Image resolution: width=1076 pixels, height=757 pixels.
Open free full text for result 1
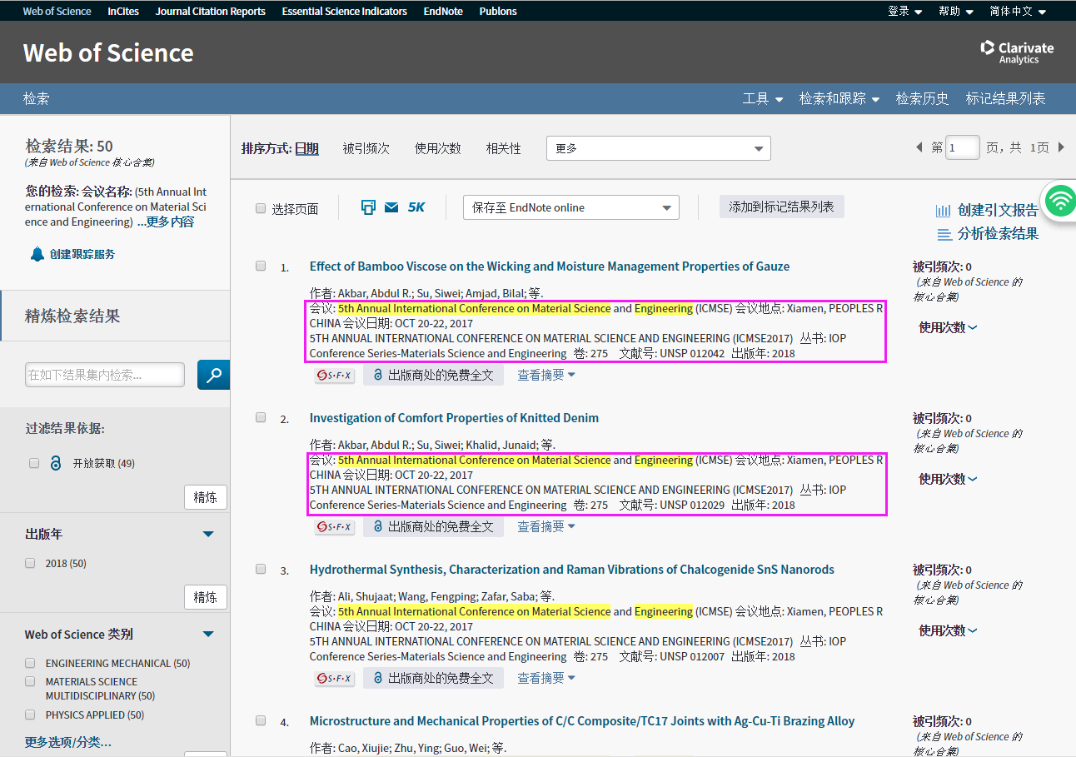(x=433, y=375)
